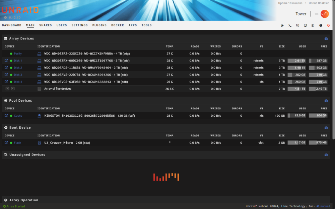
Task: Open the Apps tab
Action: [133, 25]
